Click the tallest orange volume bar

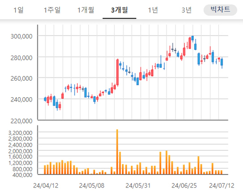point(117,152)
